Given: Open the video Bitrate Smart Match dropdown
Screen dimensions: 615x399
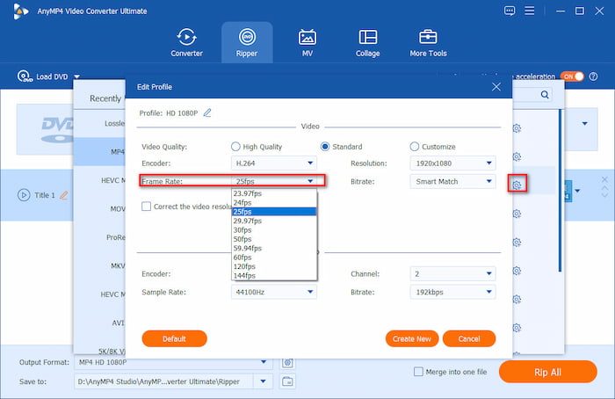Looking at the screenshot, I should pyautogui.click(x=452, y=181).
